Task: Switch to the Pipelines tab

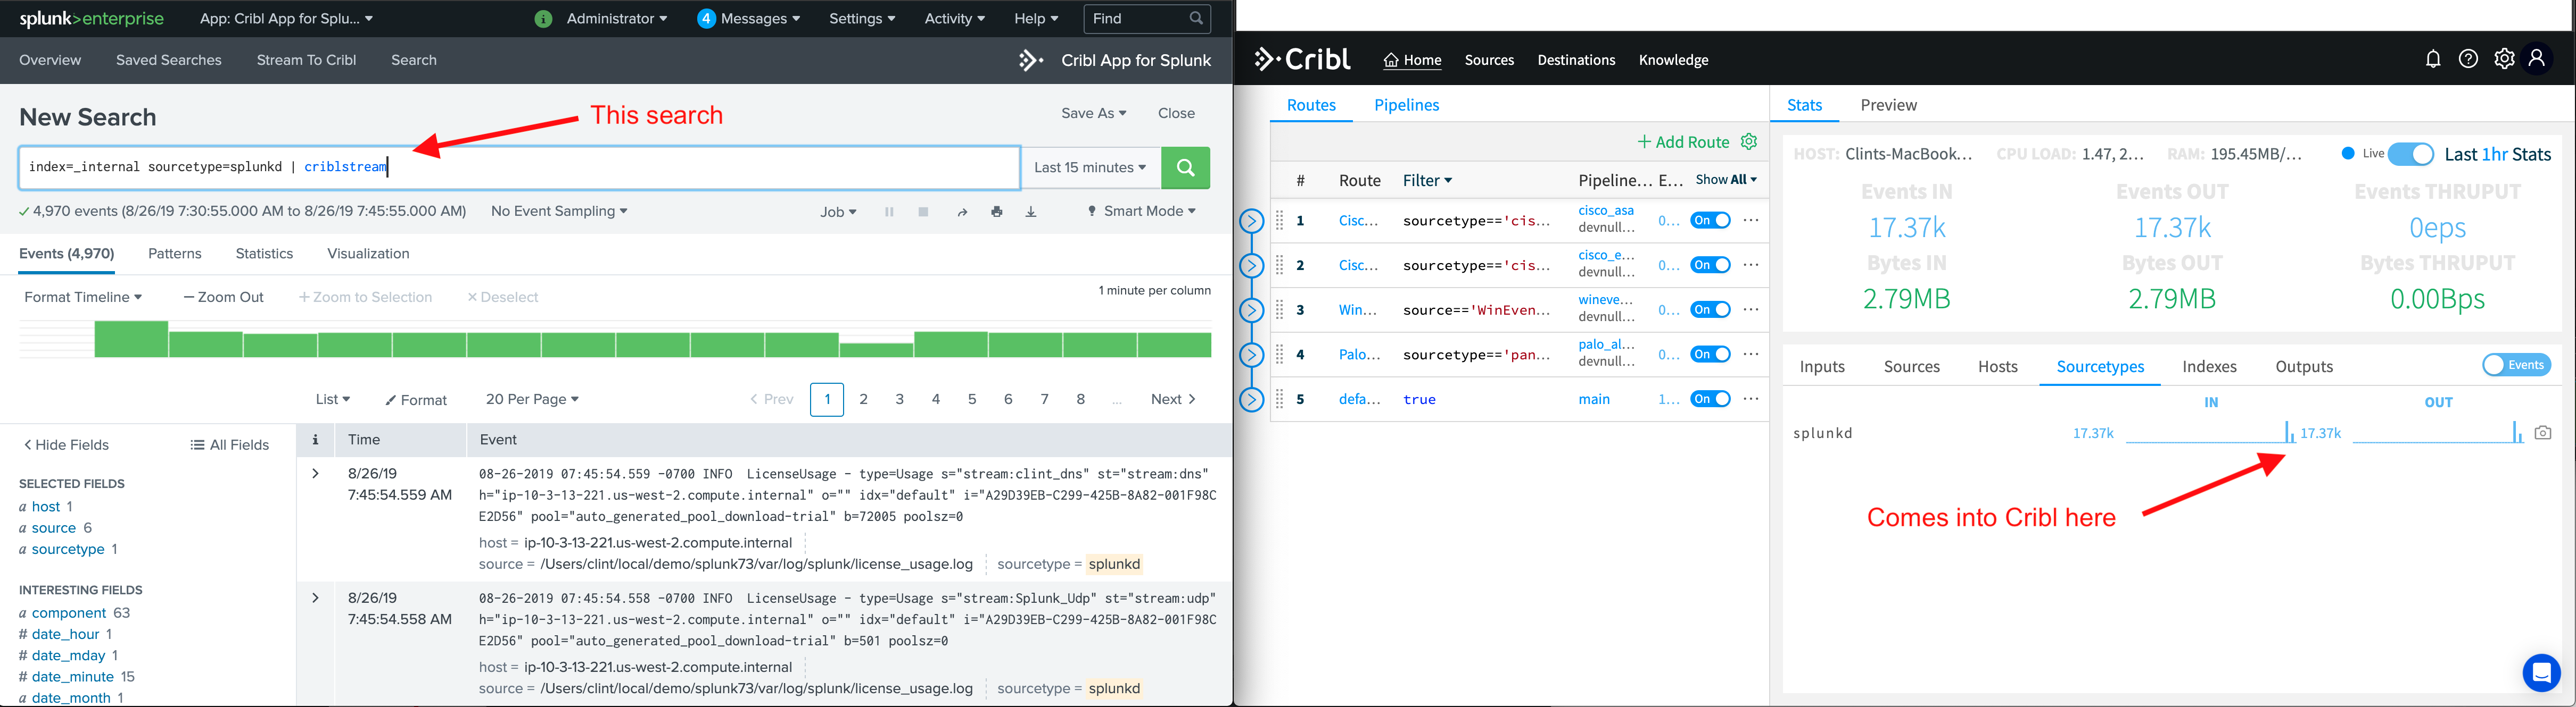Action: tap(1406, 105)
